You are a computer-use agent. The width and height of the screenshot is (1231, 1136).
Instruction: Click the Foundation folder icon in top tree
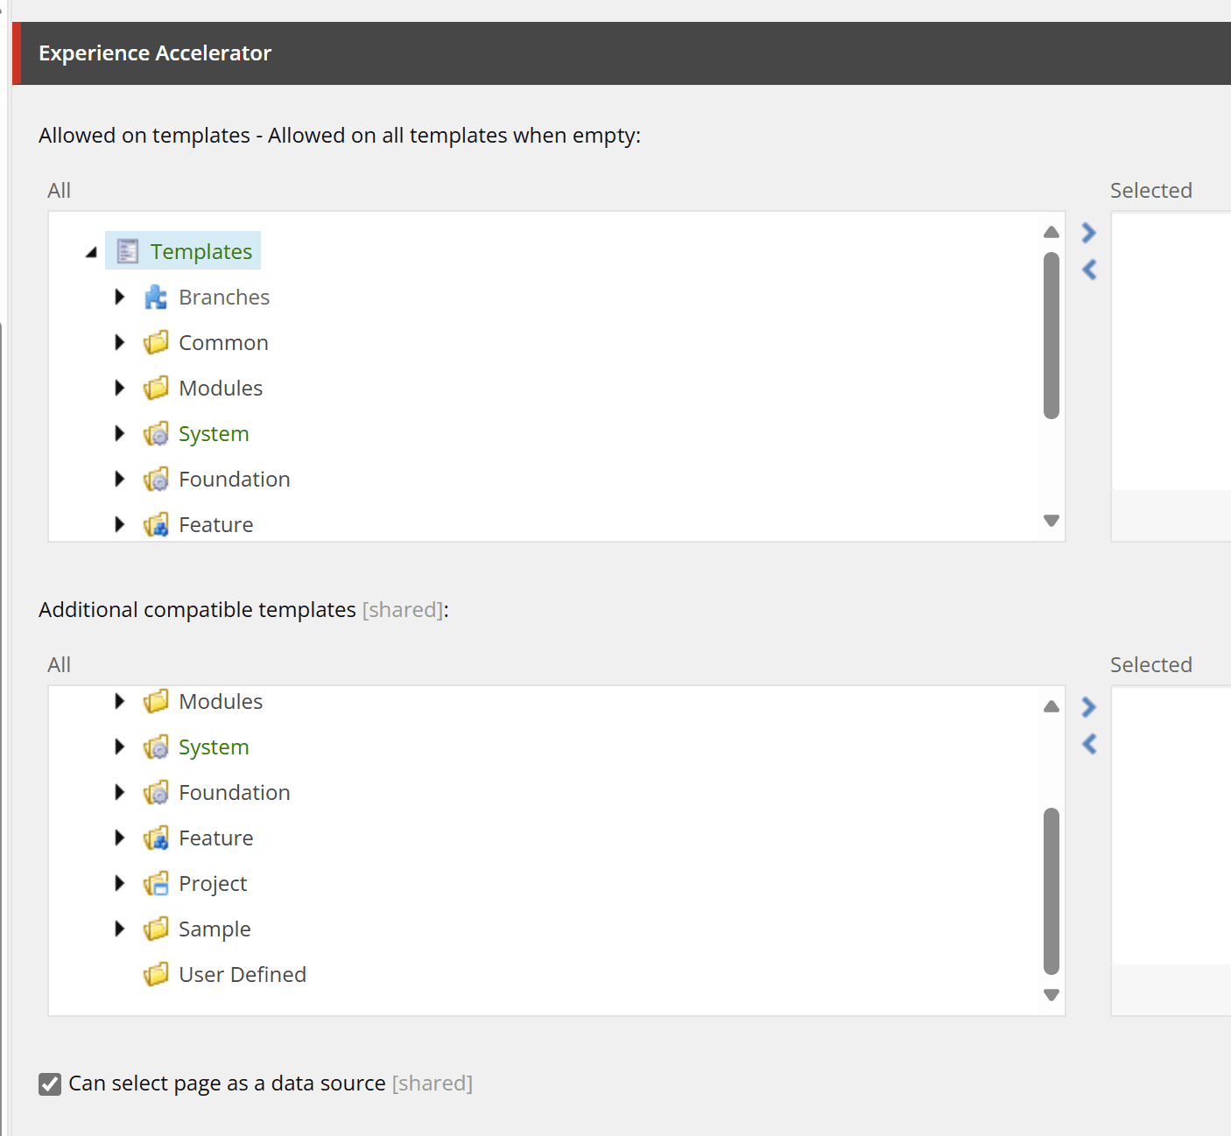pos(156,479)
